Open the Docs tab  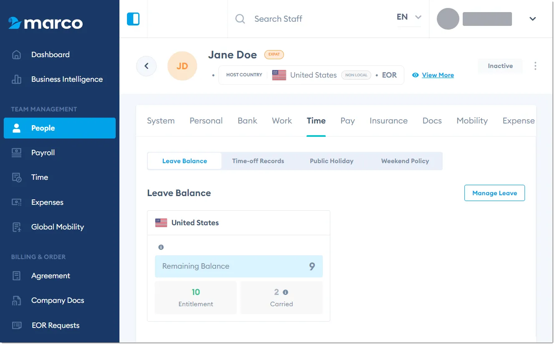432,121
